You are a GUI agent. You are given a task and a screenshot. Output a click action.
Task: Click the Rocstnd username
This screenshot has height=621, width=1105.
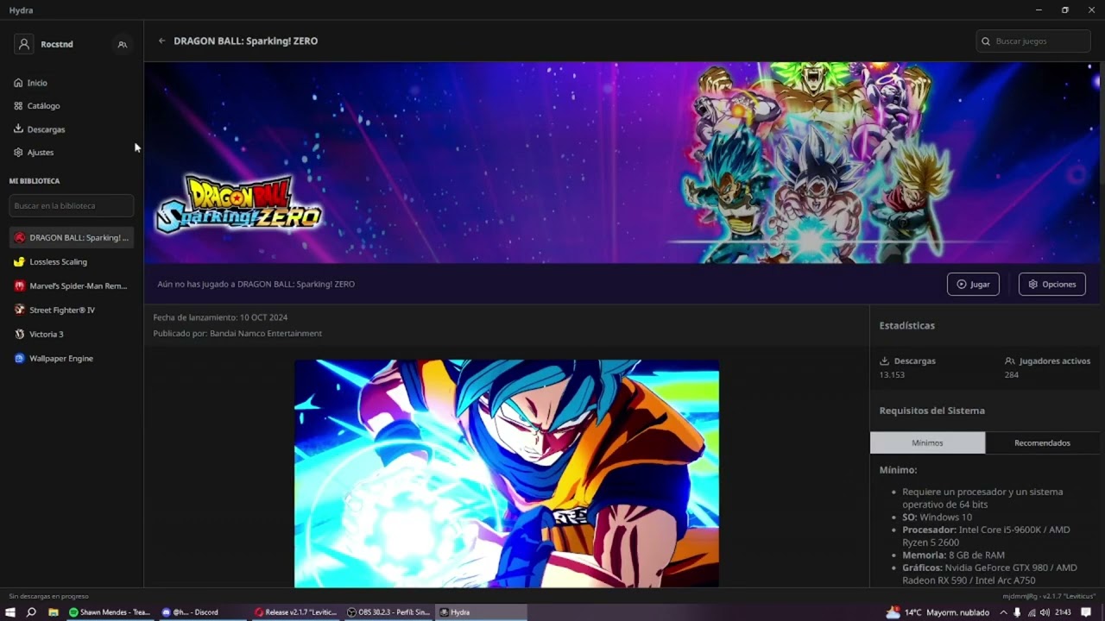click(57, 44)
